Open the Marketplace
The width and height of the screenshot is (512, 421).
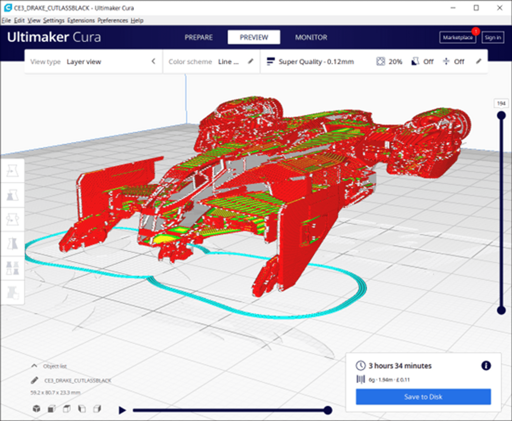pyautogui.click(x=457, y=37)
